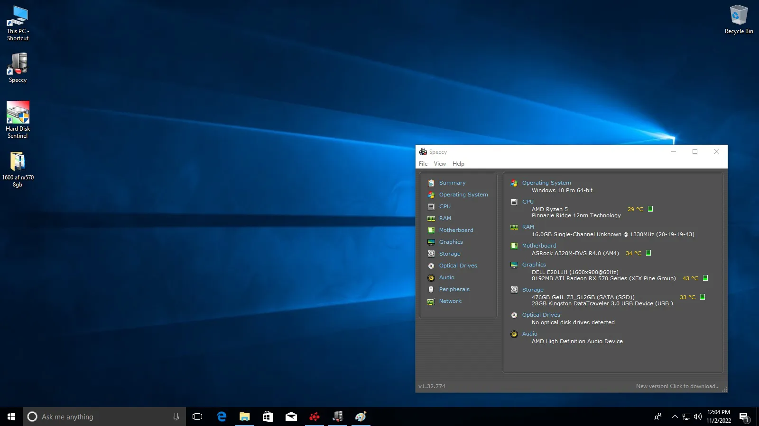Screen dimensions: 759x426
Task: Open the Motherboard sidebar entry
Action: coord(456,230)
